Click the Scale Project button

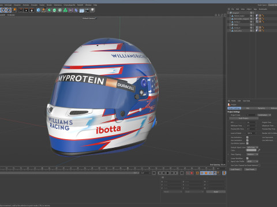pos(244,118)
